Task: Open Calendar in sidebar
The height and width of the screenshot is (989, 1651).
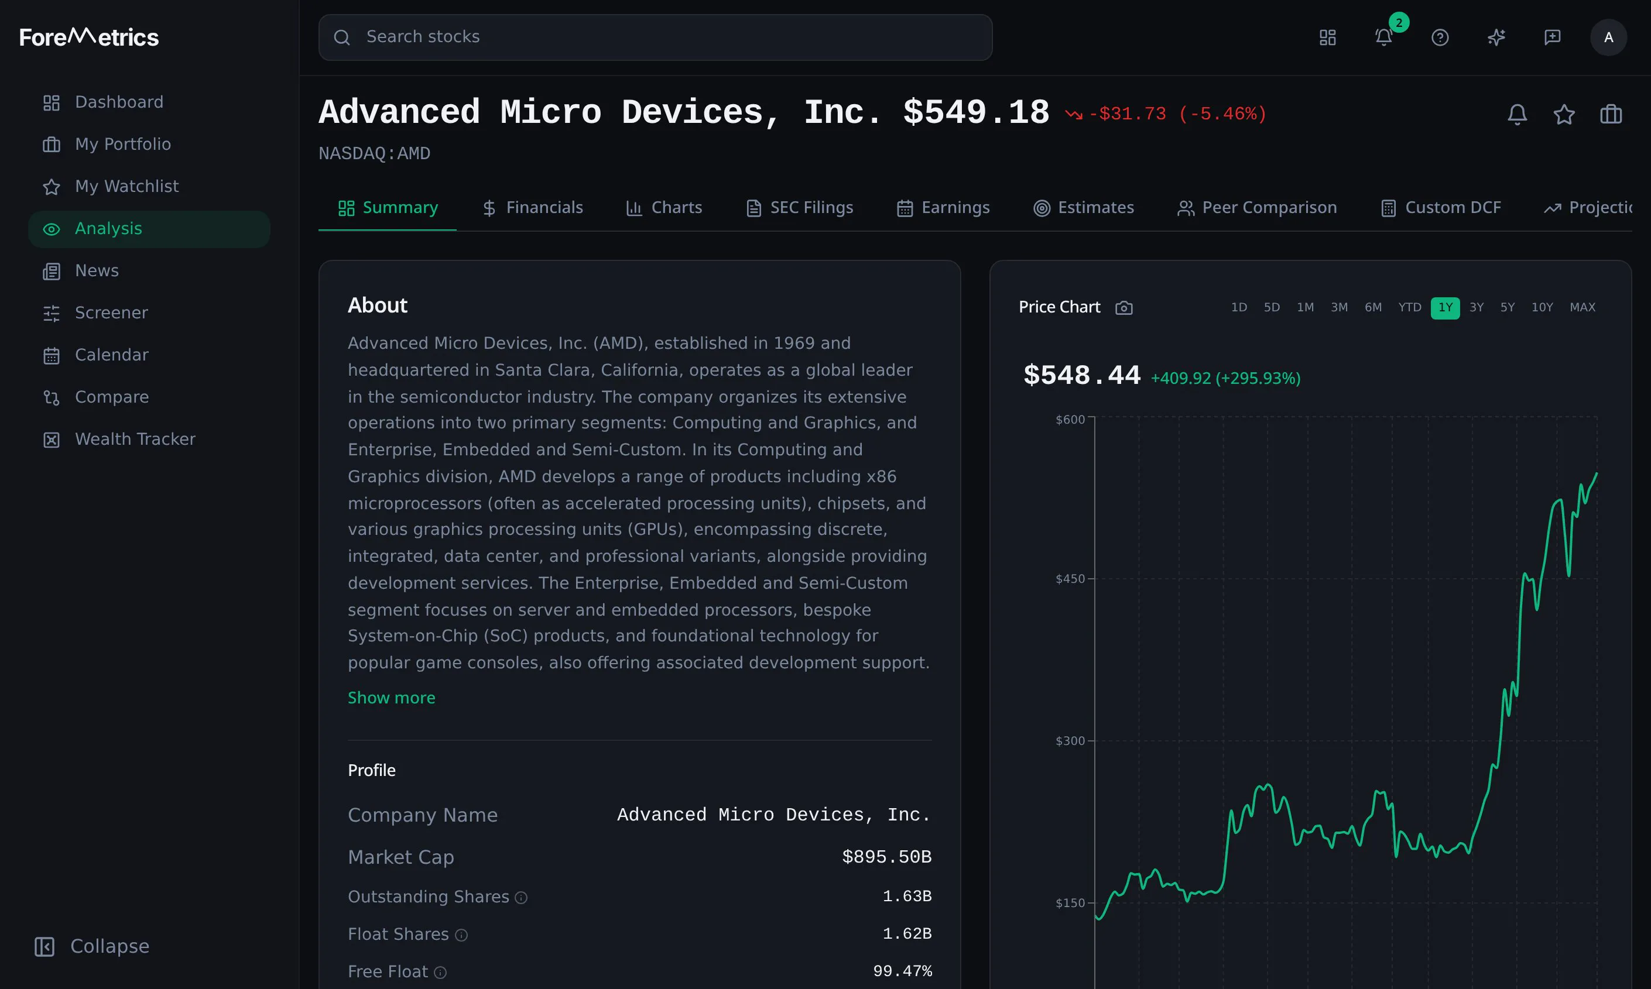Action: point(149,355)
